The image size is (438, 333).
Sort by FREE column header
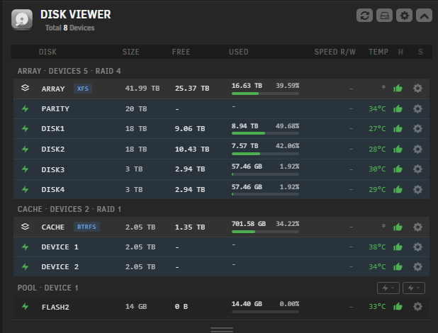click(181, 52)
